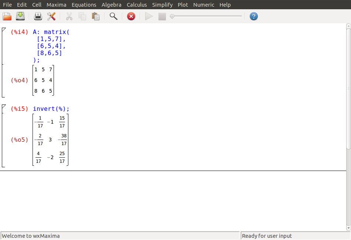Save the document using the toolbar icon
Viewport: 351px width, 240px height.
(x=20, y=16)
